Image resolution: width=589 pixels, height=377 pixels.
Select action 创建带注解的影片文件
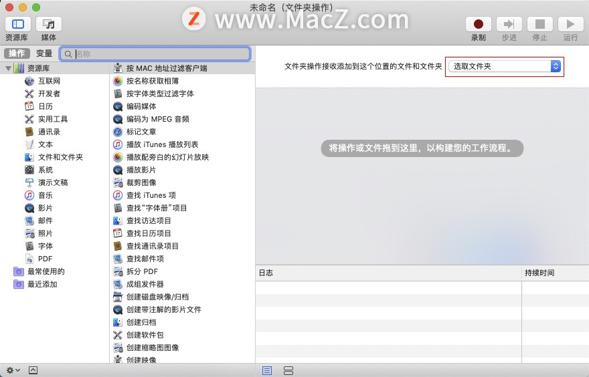(183, 310)
